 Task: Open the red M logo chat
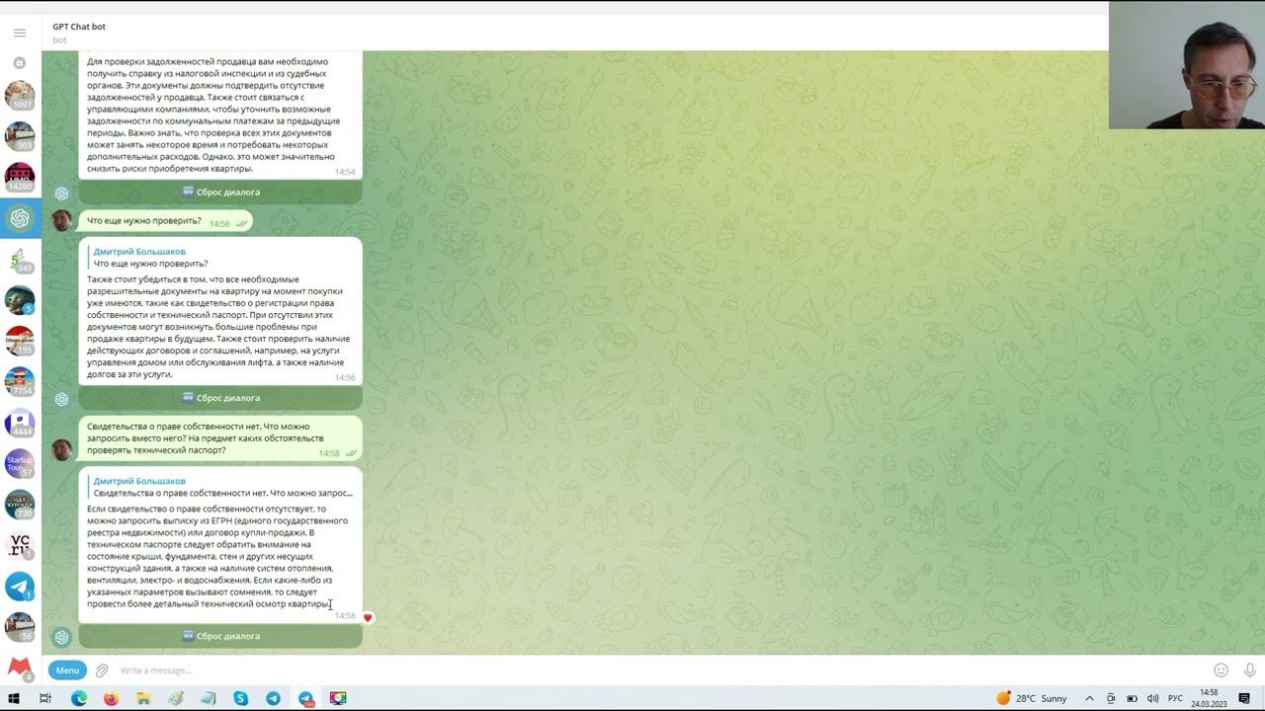[19, 668]
